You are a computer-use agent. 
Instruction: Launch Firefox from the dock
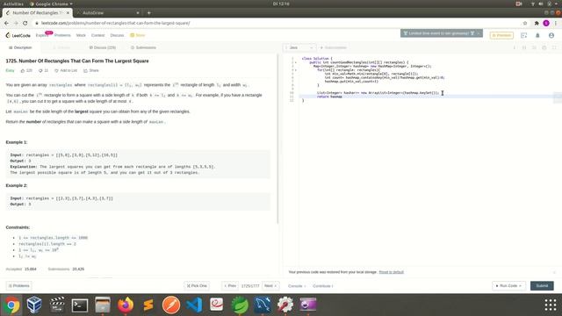[x=126, y=305]
